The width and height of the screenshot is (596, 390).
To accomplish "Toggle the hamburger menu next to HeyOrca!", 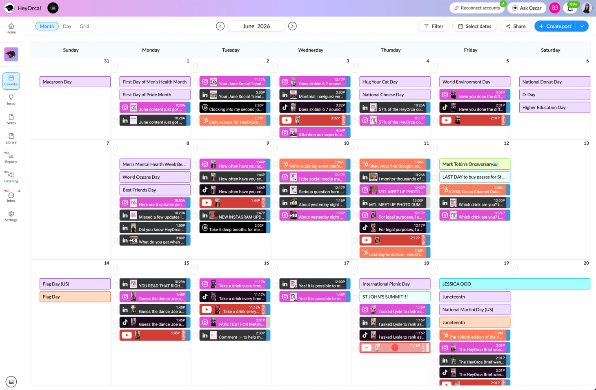I will click(x=53, y=8).
